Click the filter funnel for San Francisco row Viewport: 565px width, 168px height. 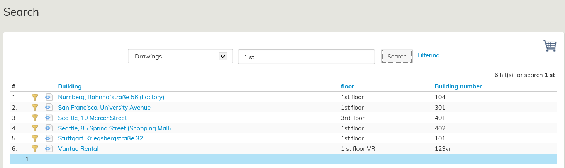35,108
